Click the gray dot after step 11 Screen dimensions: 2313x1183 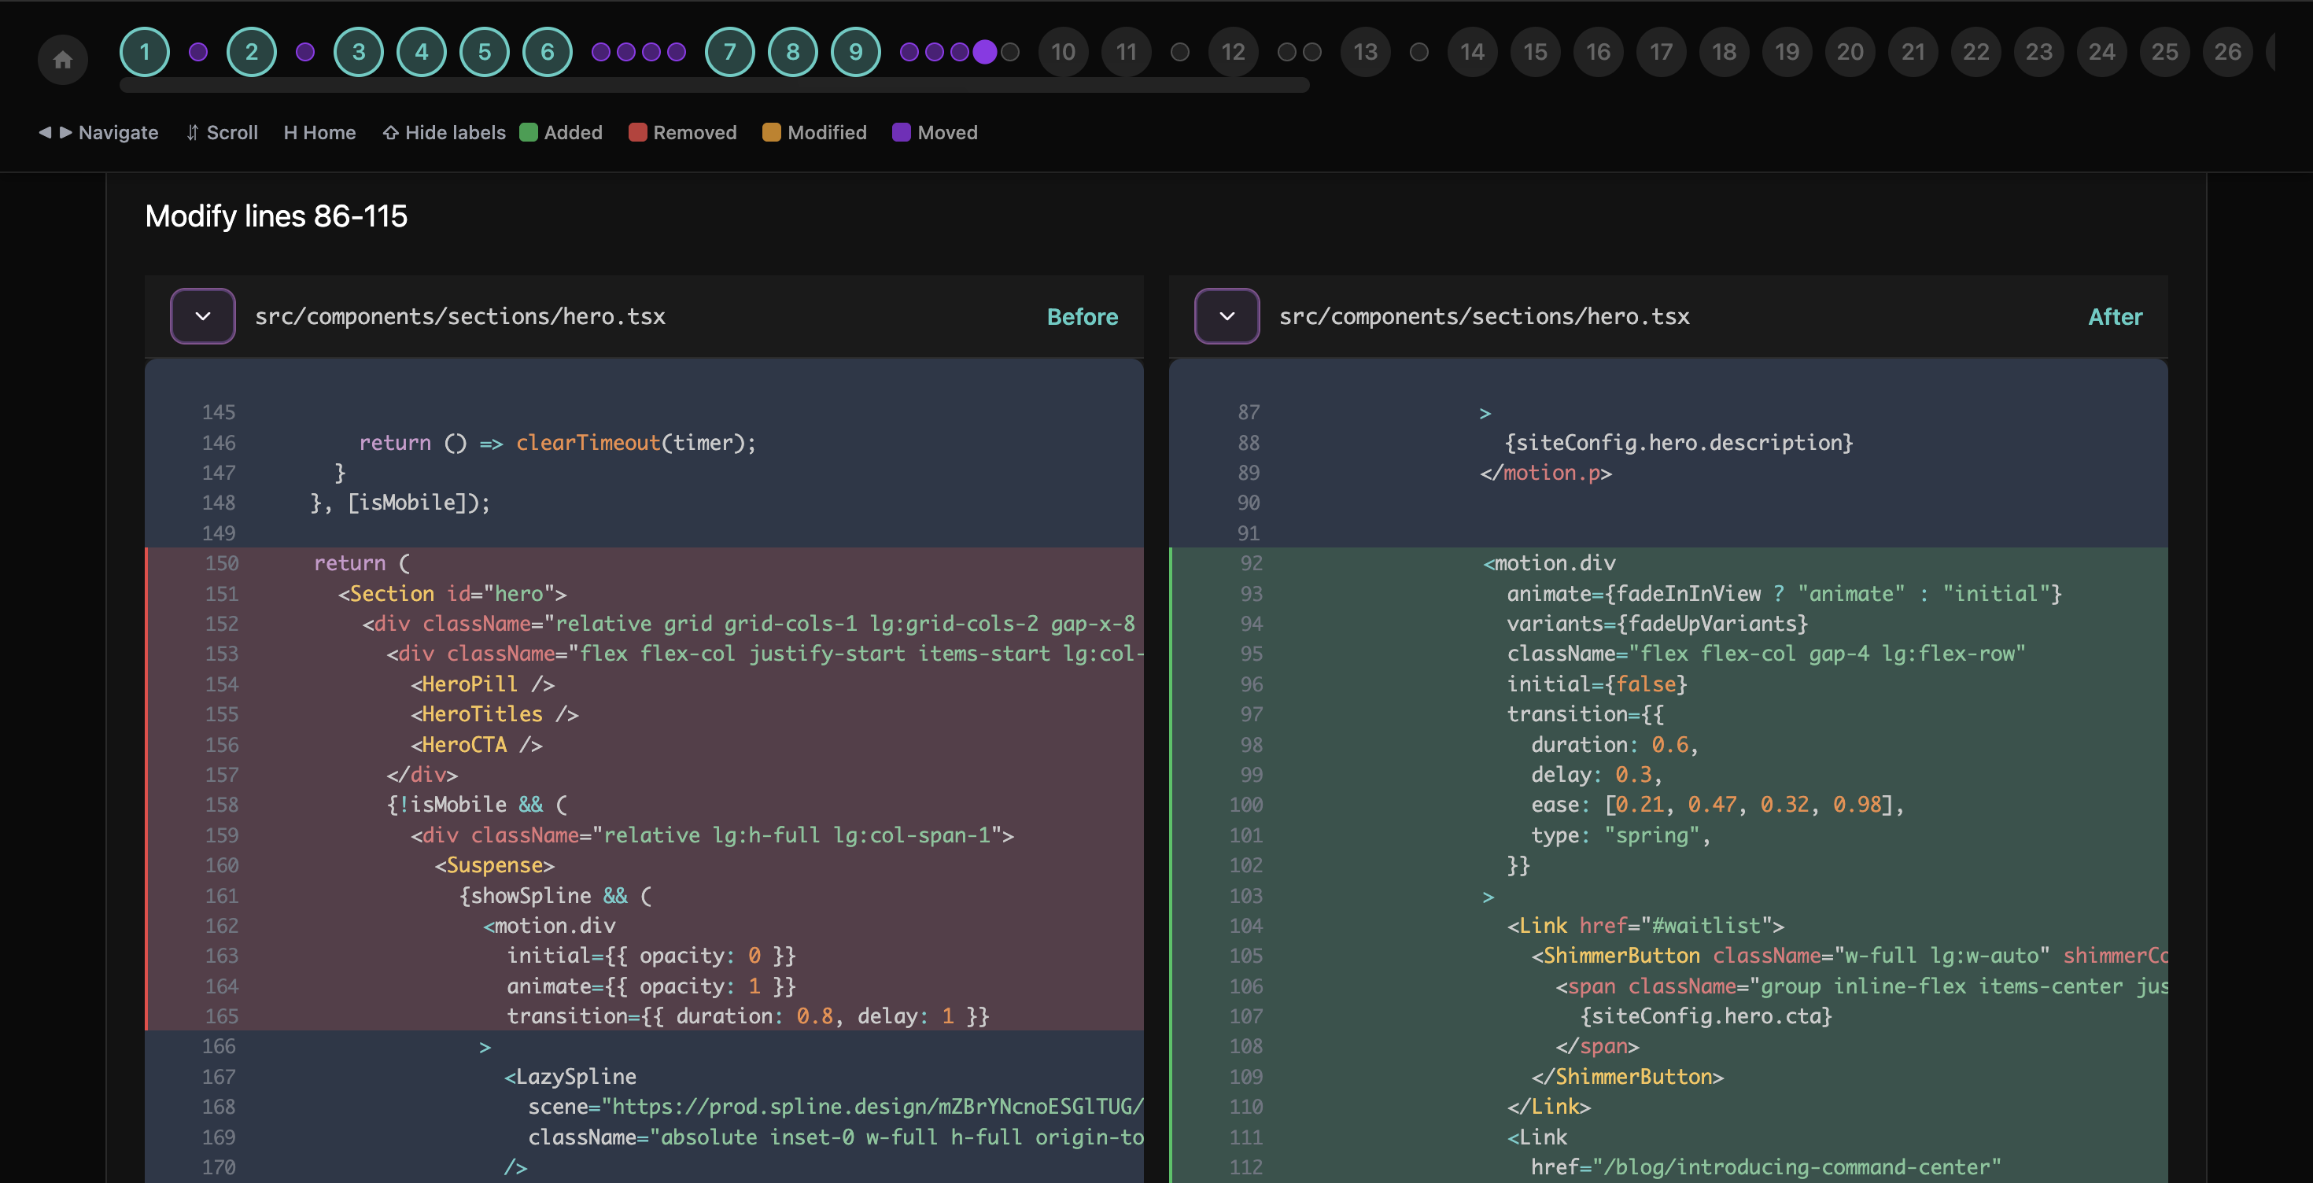click(x=1180, y=52)
